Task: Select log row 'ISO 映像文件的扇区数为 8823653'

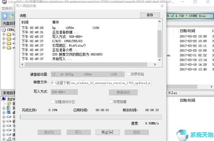Action: 77,54
